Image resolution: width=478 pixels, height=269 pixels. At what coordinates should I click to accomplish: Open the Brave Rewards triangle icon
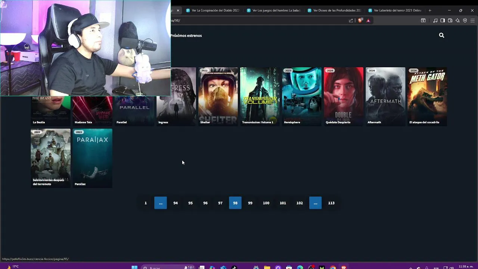[x=368, y=21]
